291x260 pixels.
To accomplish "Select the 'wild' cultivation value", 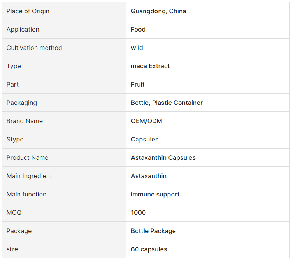I will click(137, 48).
